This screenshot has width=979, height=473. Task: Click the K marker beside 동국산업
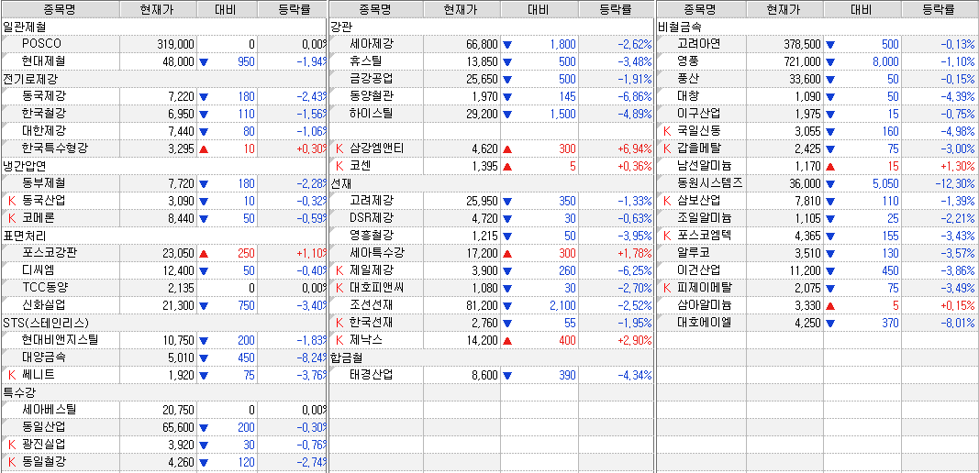[12, 200]
